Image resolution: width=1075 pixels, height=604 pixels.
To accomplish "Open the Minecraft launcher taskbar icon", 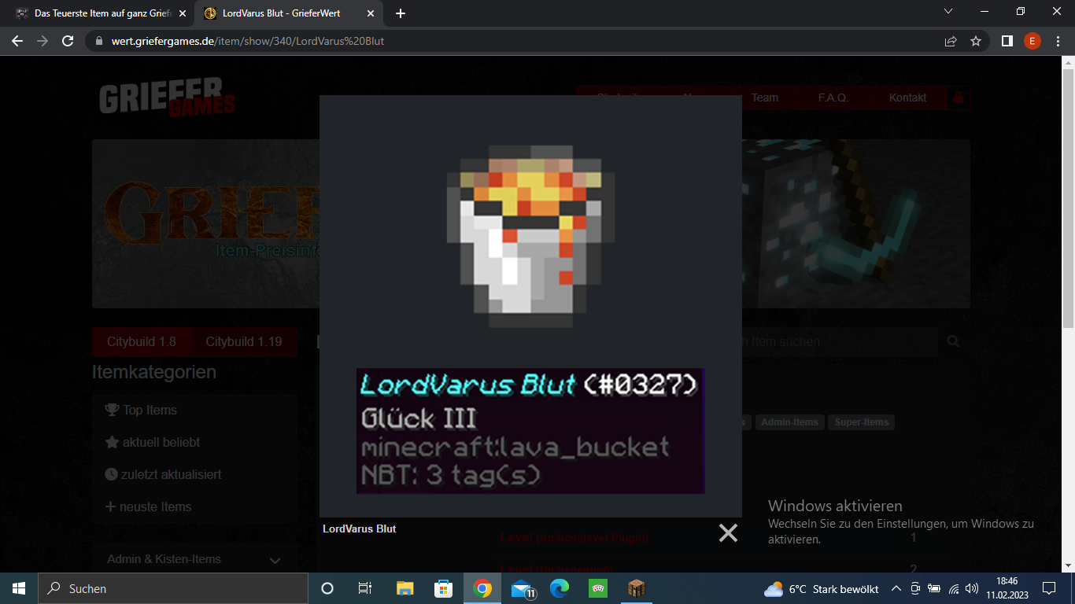I will (637, 588).
